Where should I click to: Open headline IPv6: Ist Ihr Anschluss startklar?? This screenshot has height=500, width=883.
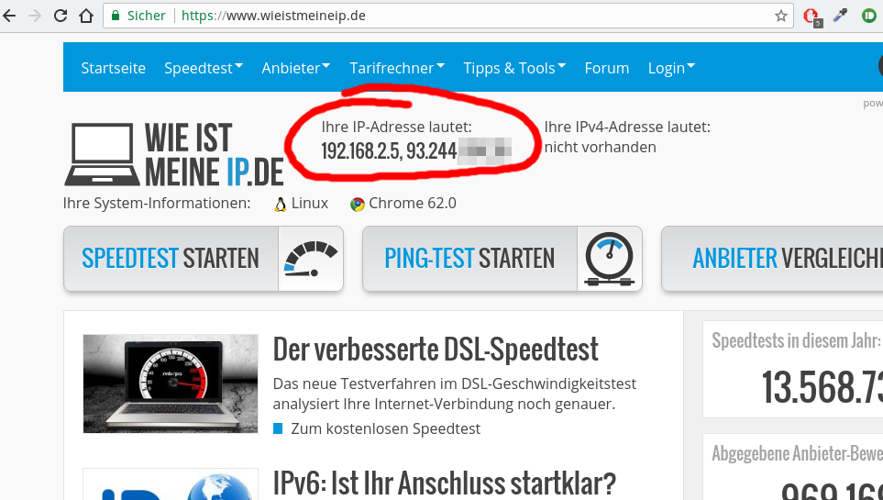445,483
